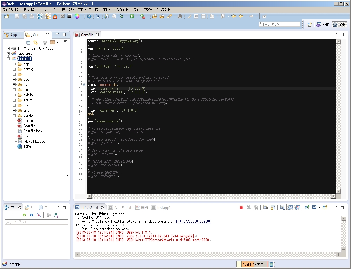This screenshot has height=269, width=351.
Task: Run the application with the green play icon
Action: pos(132,16)
